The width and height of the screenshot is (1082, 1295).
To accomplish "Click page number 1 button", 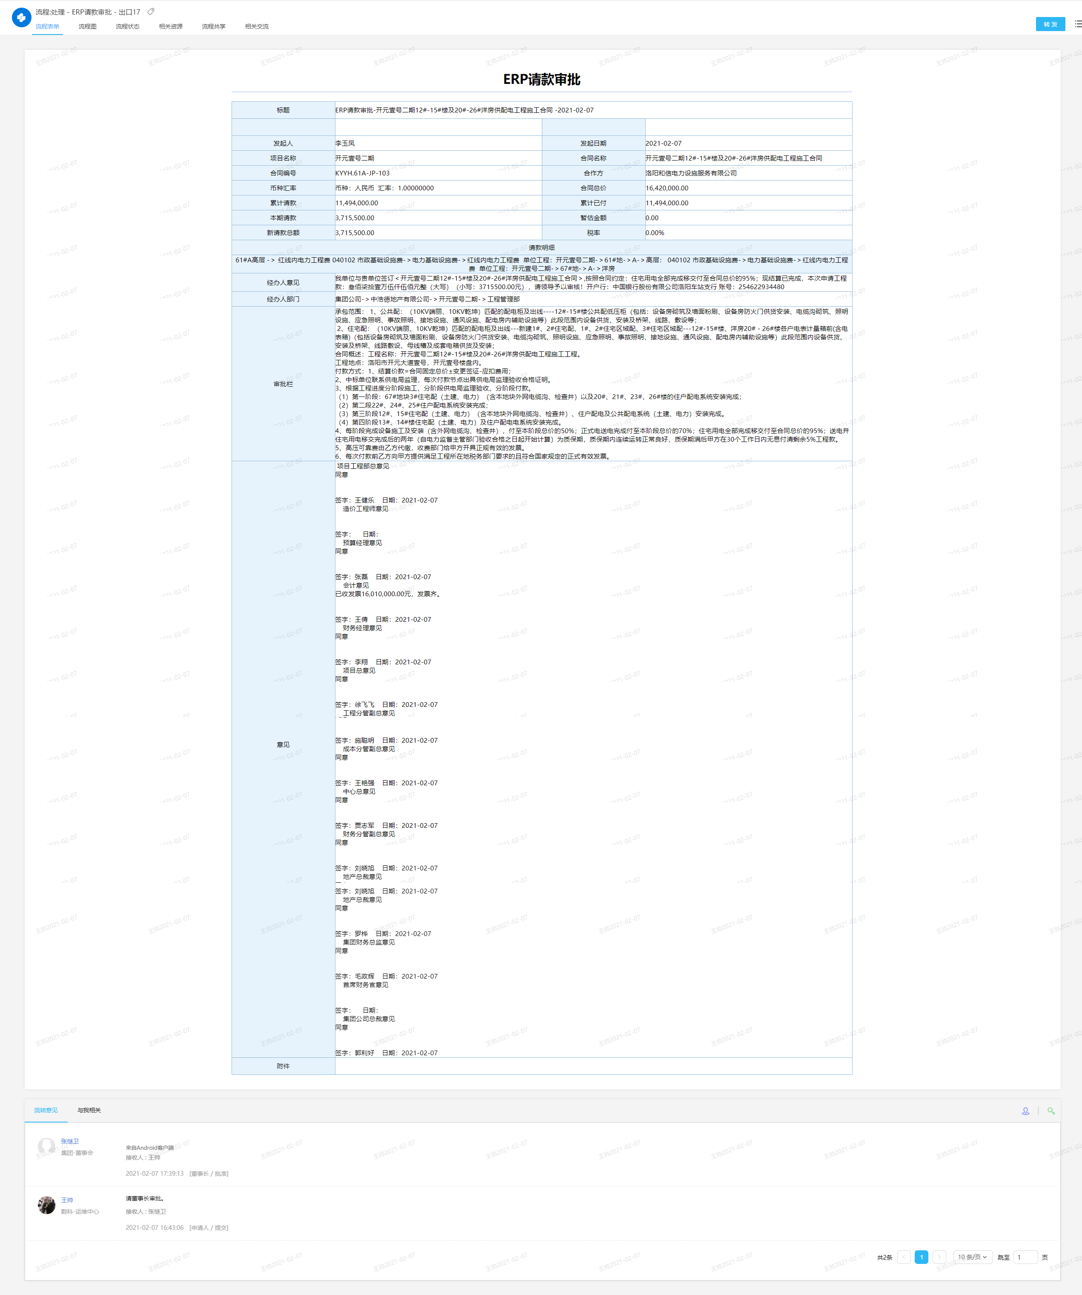I will (x=921, y=1257).
